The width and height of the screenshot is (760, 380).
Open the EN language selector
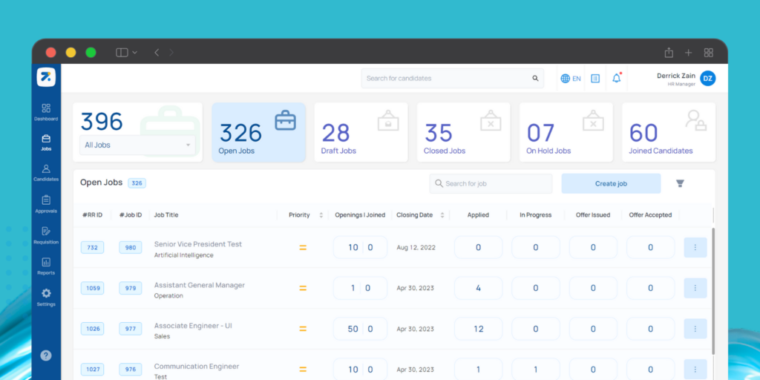coord(571,78)
